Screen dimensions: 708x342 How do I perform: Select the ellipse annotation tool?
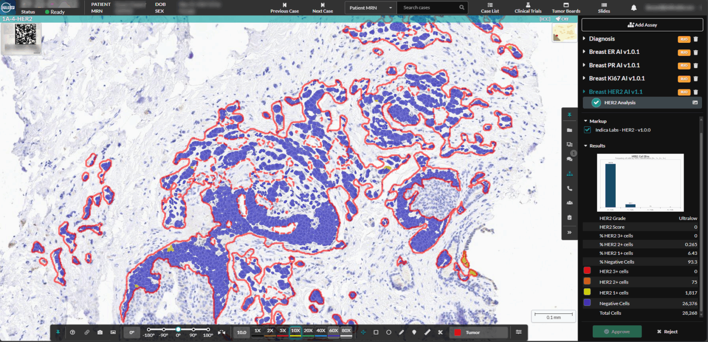(x=389, y=331)
